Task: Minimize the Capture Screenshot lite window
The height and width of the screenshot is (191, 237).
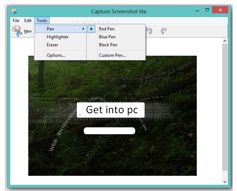Action: (x=197, y=10)
